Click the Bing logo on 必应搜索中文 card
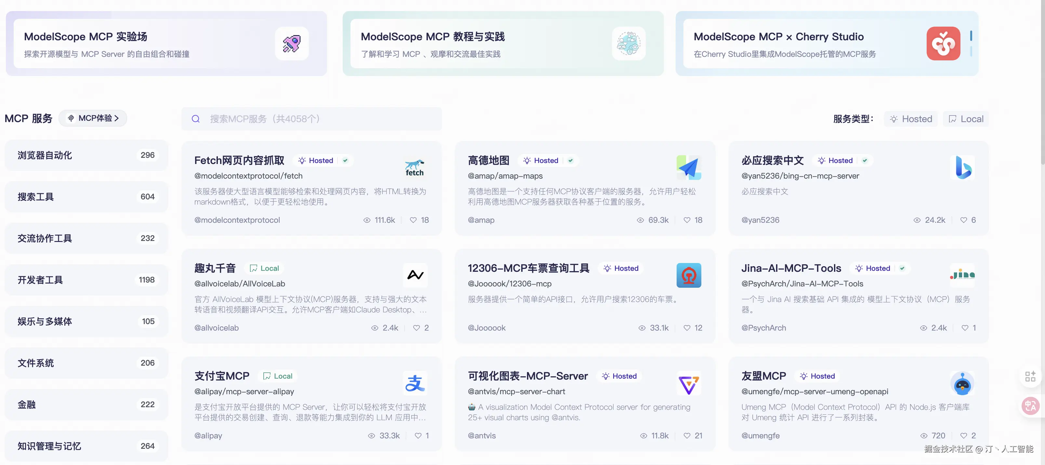Image resolution: width=1045 pixels, height=465 pixels. point(962,167)
